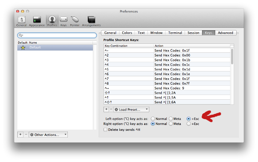258x162 pixels.
Task: Open the Pointer preferences icon
Action: (x=75, y=21)
